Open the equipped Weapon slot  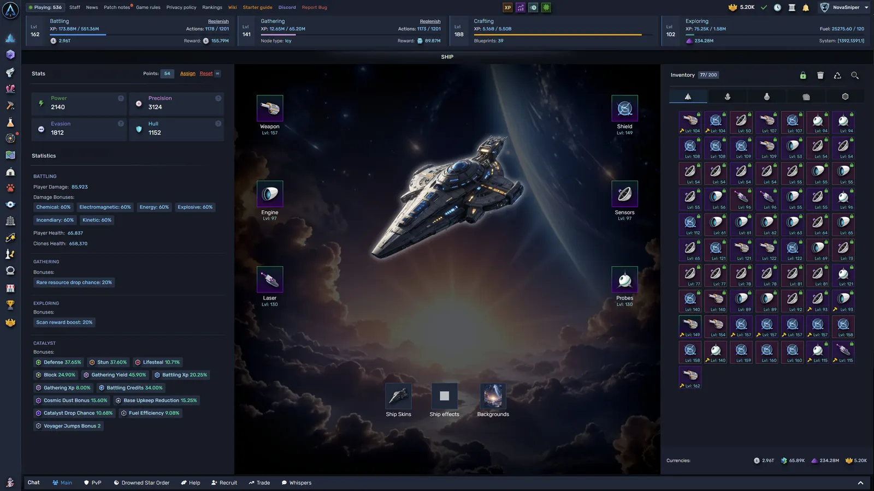point(270,108)
